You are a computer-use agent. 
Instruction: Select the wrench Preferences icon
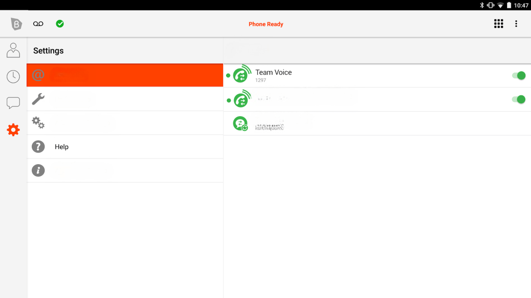(38, 99)
